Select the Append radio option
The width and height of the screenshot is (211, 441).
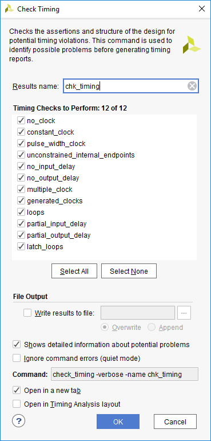coord(152,328)
